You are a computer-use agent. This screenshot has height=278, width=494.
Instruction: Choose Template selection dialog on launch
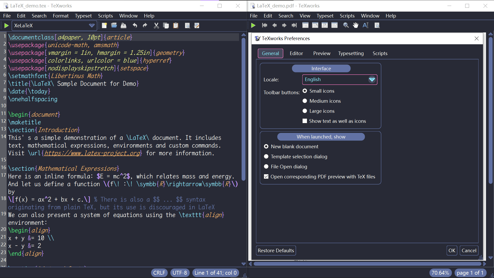(x=266, y=157)
